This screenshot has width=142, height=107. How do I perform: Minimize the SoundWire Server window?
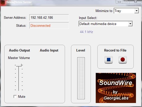tap(119, 2)
